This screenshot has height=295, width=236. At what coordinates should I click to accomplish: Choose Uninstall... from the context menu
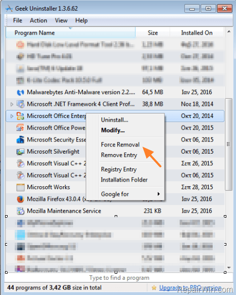pos(115,120)
